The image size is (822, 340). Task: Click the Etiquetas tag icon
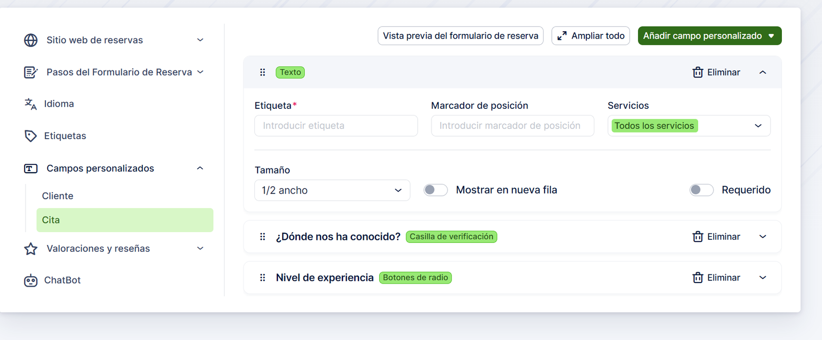tap(31, 136)
